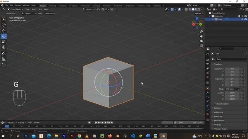Open Global transform orientation dropdown
The height and width of the screenshot is (139, 248).
89,9
